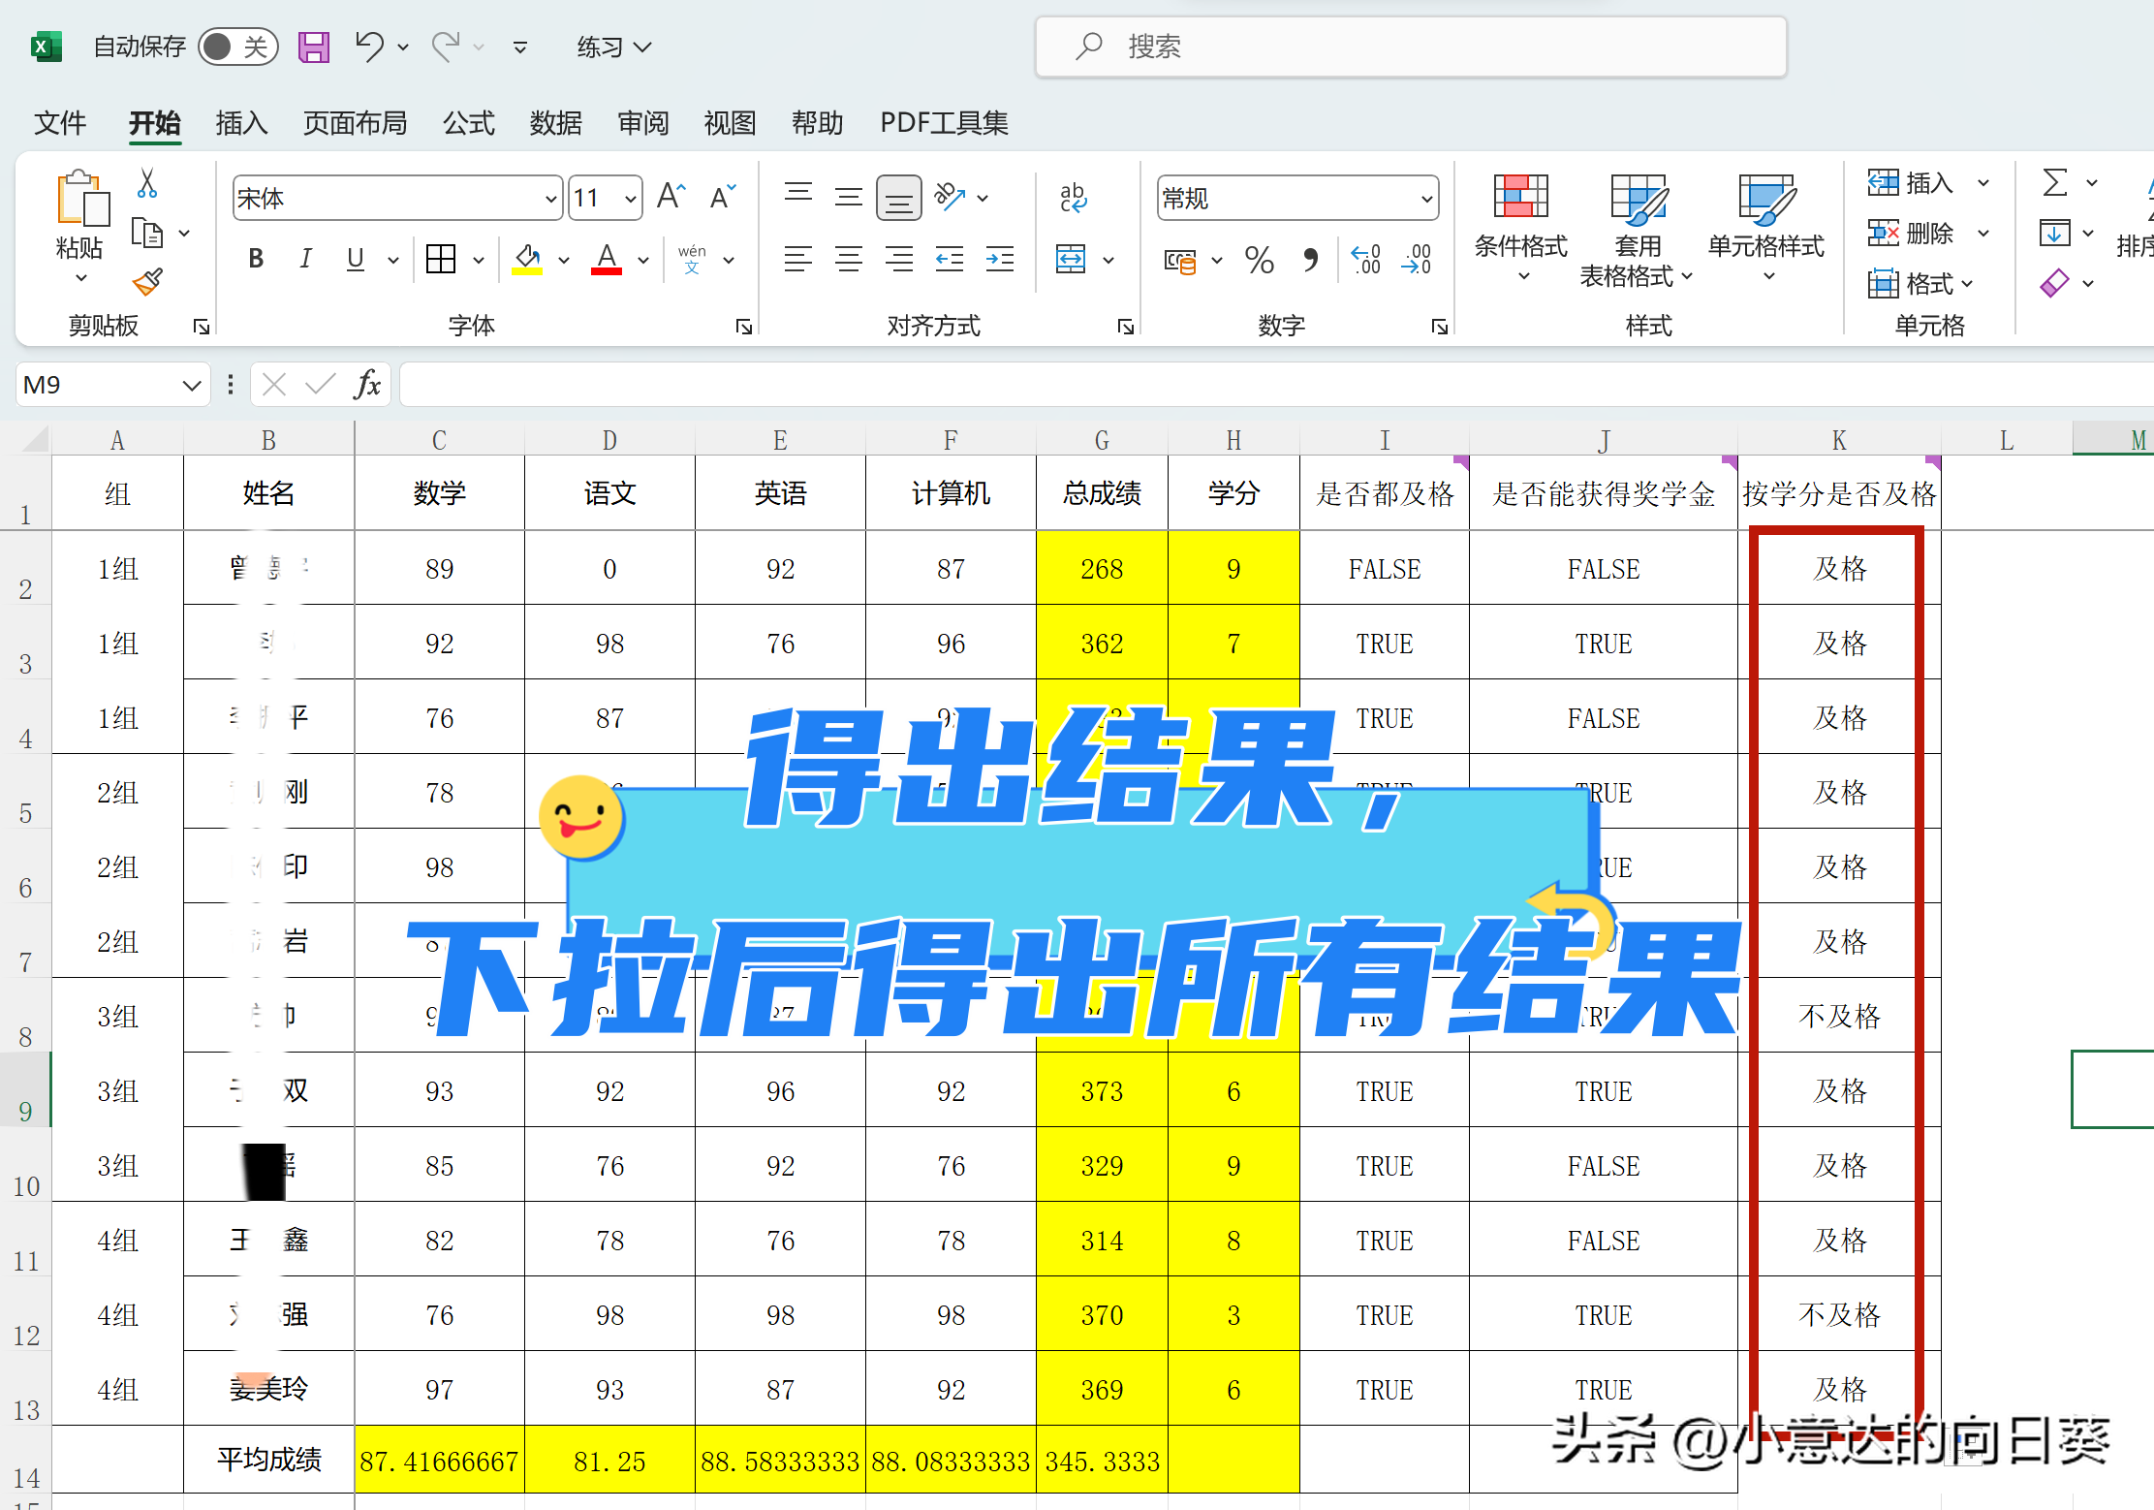Click Increase Font Size icon

click(671, 197)
